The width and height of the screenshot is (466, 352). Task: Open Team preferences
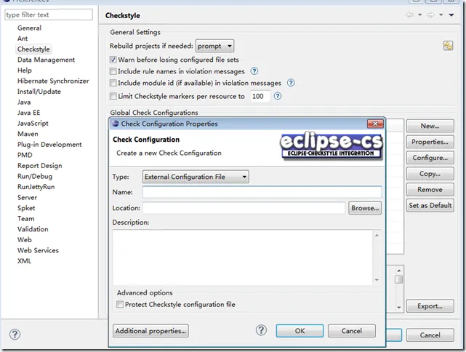coord(26,219)
